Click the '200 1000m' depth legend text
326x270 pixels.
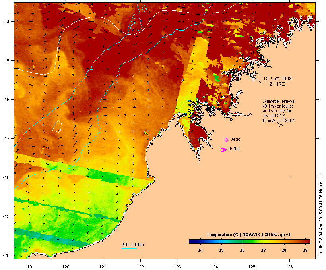tap(132, 245)
